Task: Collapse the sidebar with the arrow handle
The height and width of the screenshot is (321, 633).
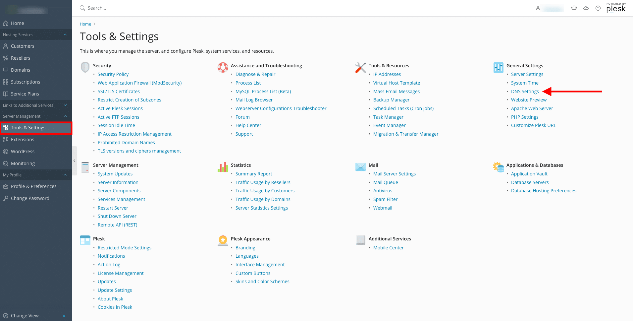Action: click(x=75, y=161)
